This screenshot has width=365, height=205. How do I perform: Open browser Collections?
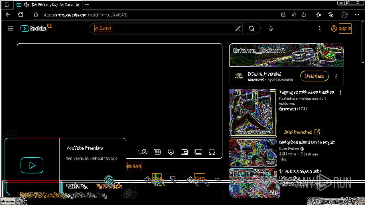click(x=331, y=15)
